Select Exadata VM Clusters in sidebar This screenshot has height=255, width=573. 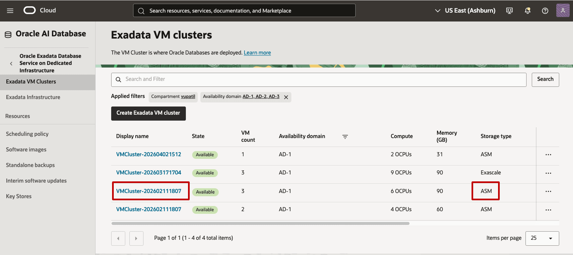48,82
